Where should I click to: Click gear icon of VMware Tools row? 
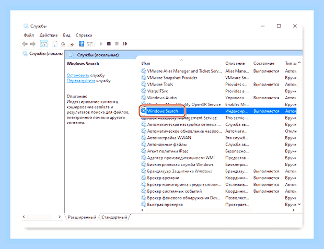coord(143,84)
